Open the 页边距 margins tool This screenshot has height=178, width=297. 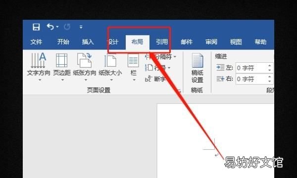[x=62, y=67]
